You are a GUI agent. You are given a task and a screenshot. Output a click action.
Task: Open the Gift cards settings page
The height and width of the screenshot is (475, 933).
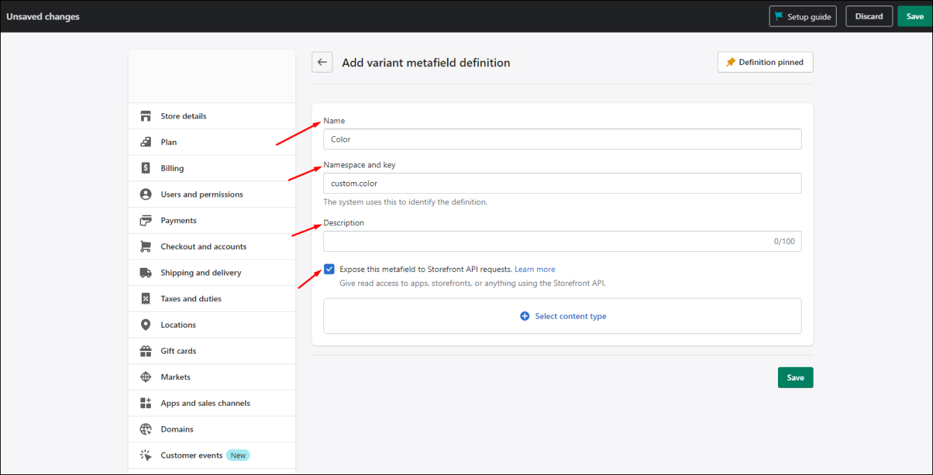[x=212, y=351]
